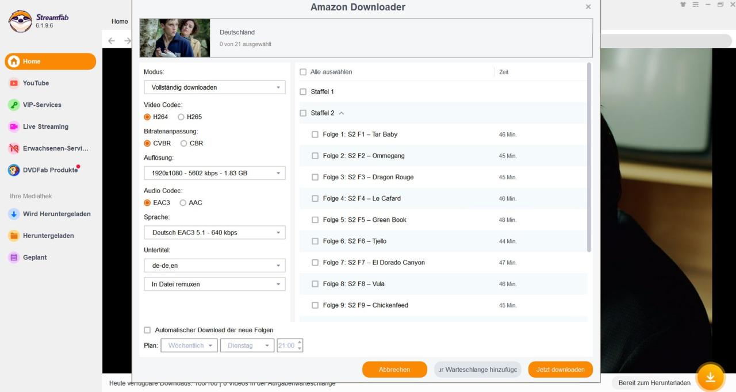Select the H265 video codec option

(181, 117)
